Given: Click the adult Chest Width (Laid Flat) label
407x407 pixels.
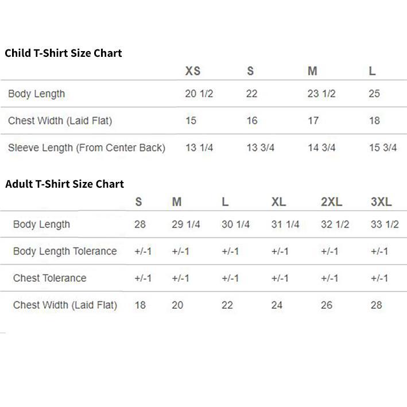Looking at the screenshot, I should 65,305.
